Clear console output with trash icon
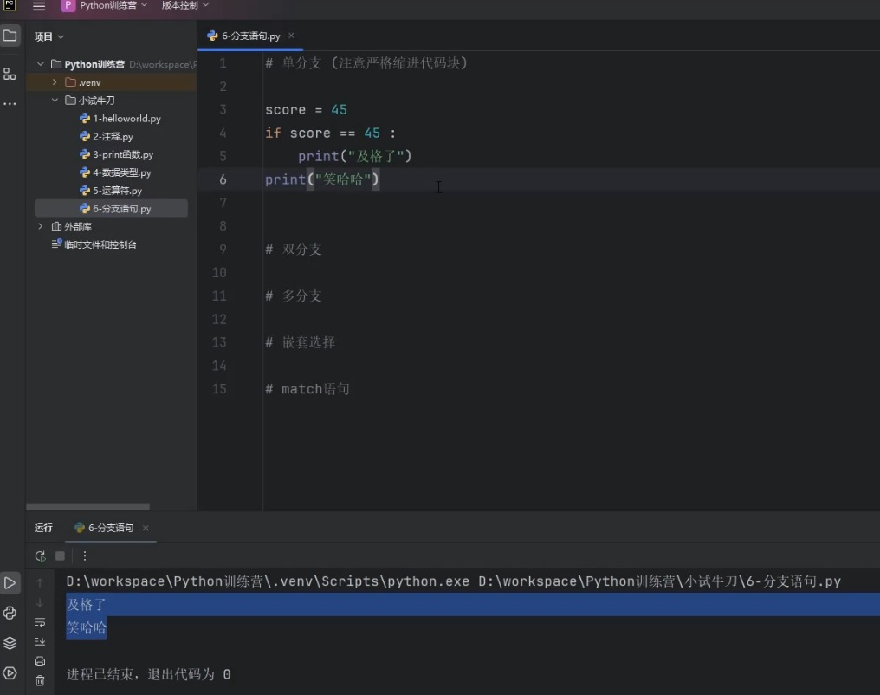 click(x=40, y=680)
